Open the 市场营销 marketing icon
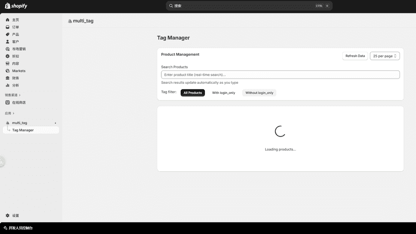416x234 pixels. (8, 49)
